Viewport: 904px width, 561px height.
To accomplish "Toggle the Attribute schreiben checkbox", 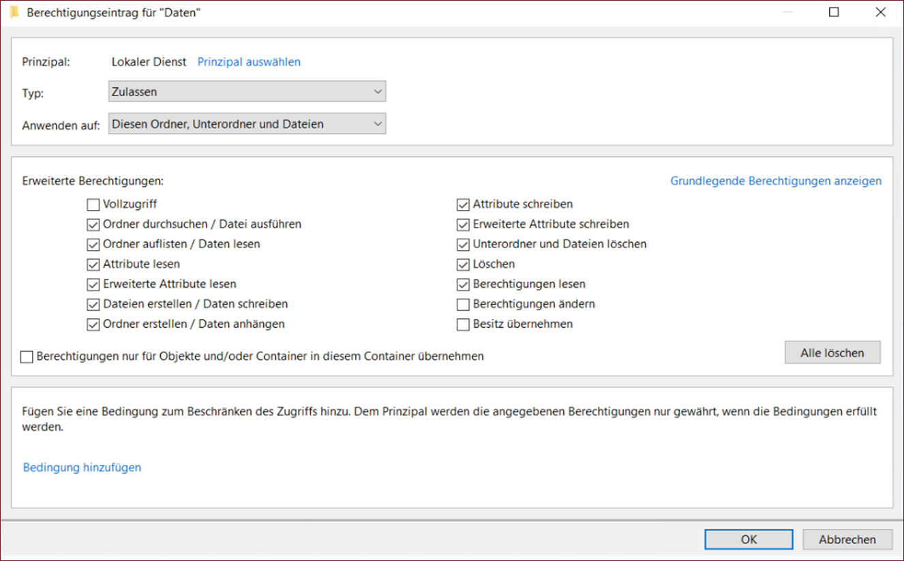I will [x=464, y=204].
